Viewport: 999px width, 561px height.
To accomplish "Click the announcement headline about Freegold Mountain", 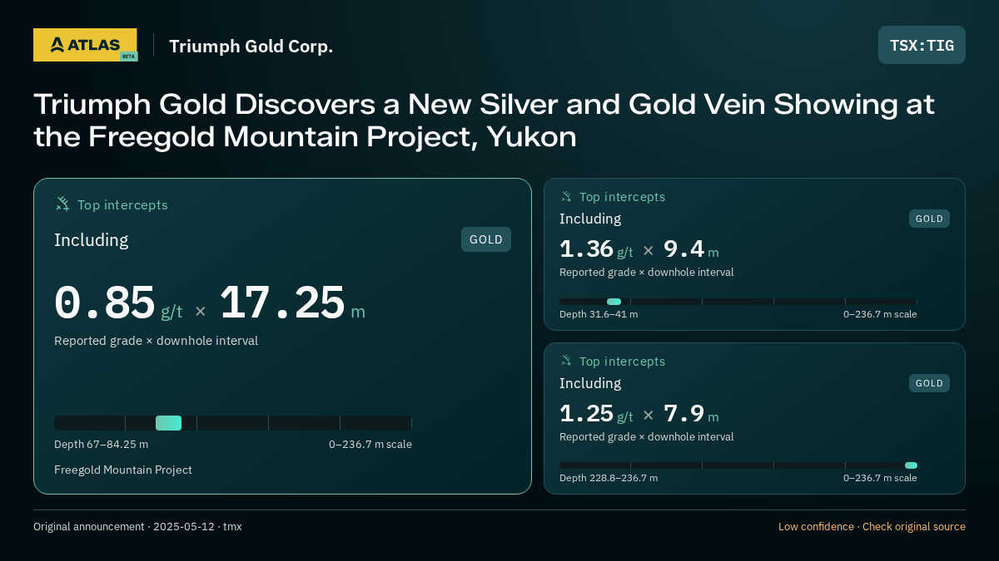I will point(484,121).
